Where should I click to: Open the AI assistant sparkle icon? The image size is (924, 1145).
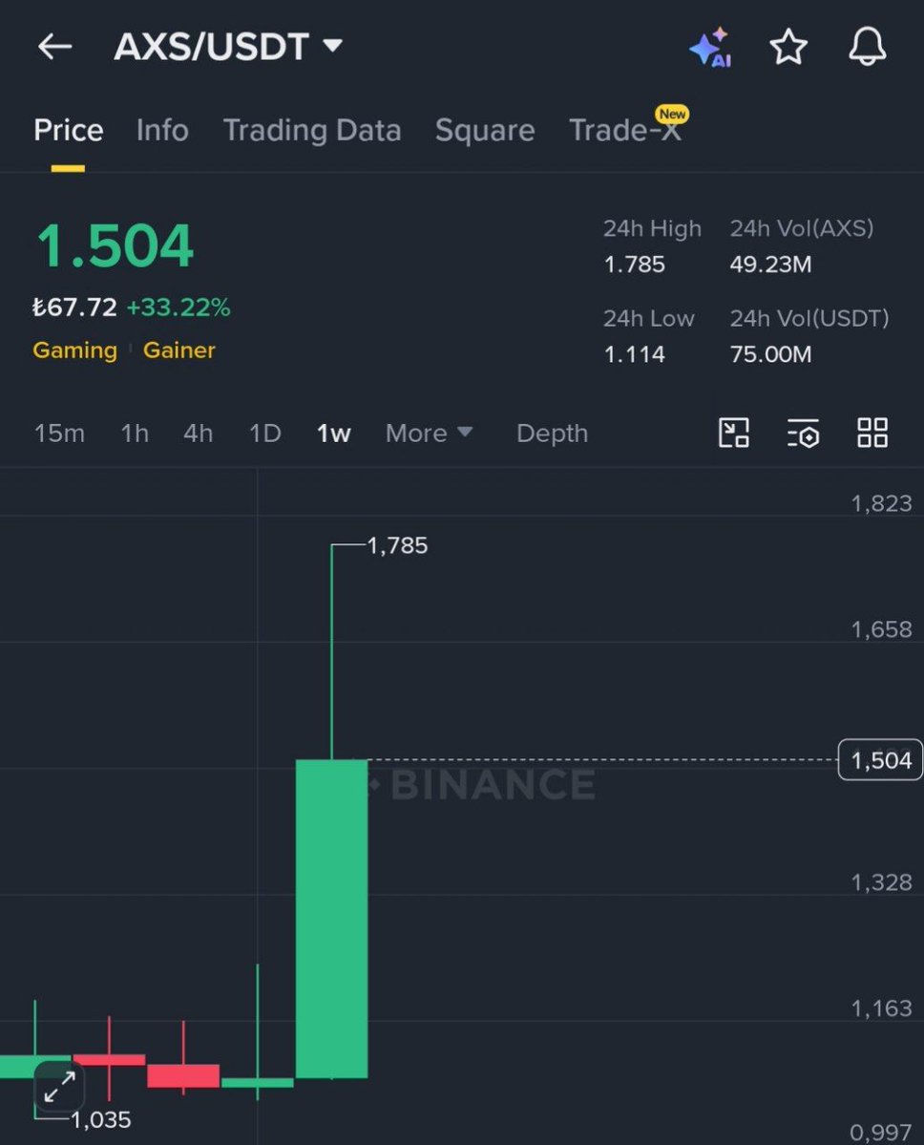tap(710, 48)
